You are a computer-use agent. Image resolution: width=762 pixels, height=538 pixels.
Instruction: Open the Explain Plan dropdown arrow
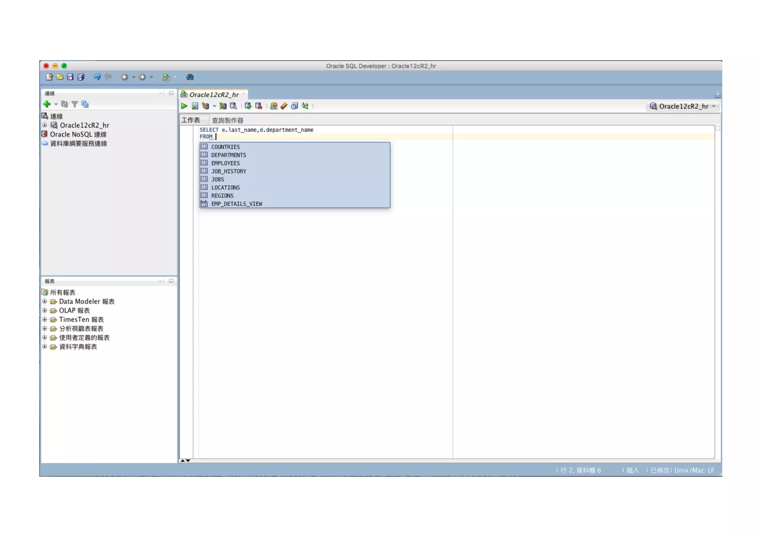[214, 106]
